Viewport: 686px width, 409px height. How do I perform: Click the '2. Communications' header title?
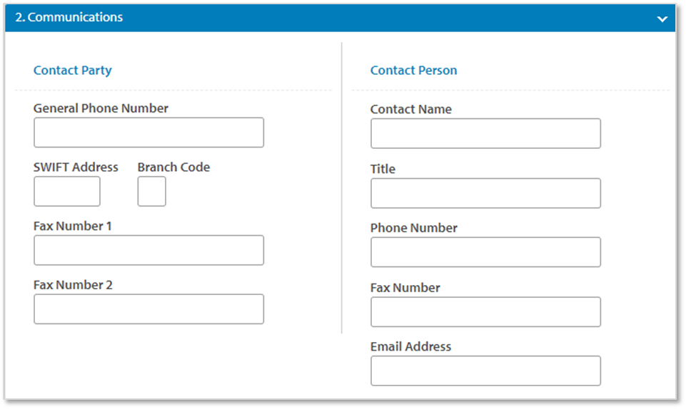[69, 17]
